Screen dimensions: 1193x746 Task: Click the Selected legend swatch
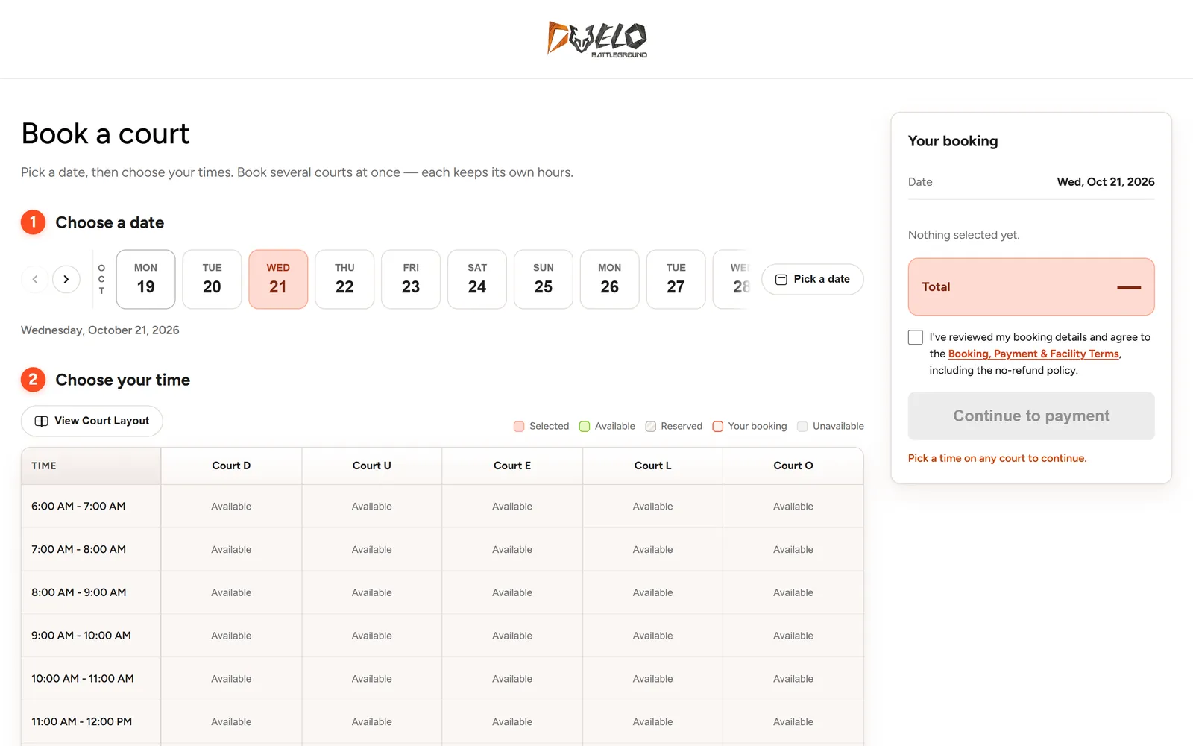pos(519,426)
